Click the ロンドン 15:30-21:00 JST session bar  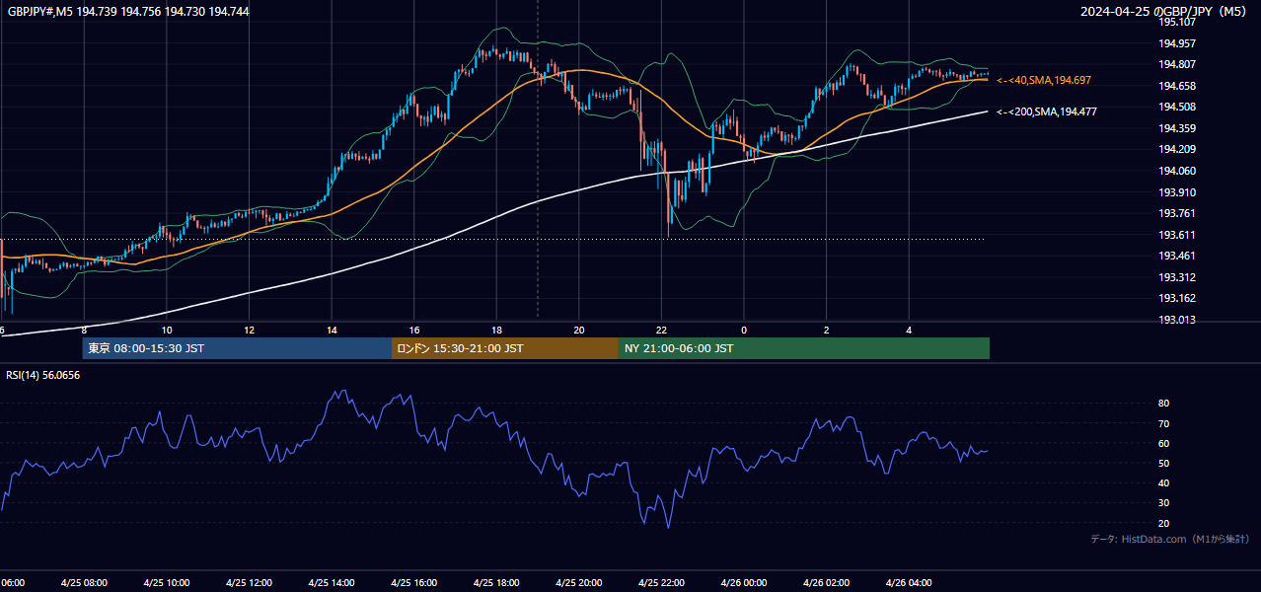point(505,348)
